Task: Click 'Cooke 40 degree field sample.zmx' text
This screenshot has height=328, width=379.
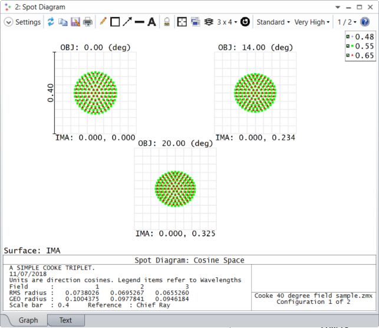Action: point(314,296)
